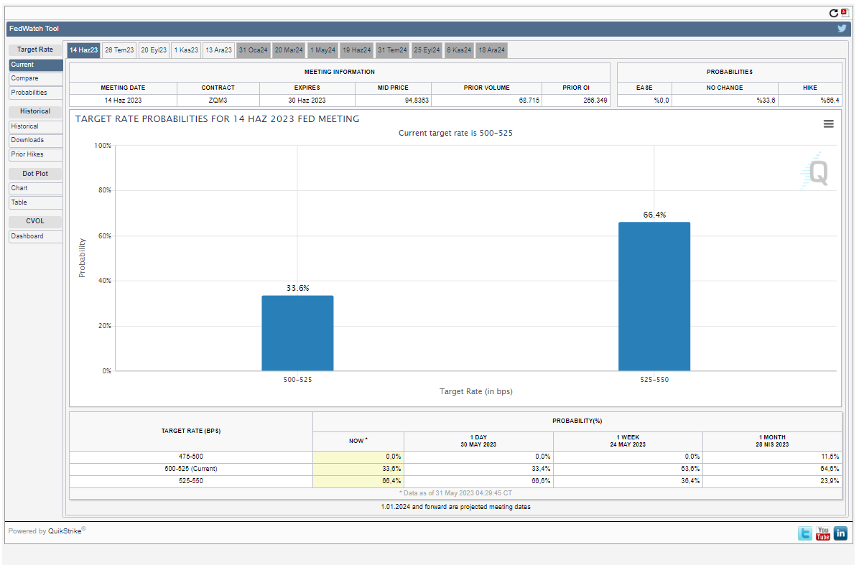859x565 pixels.
Task: Click the 66.4% bar for 525-550
Action: point(654,296)
